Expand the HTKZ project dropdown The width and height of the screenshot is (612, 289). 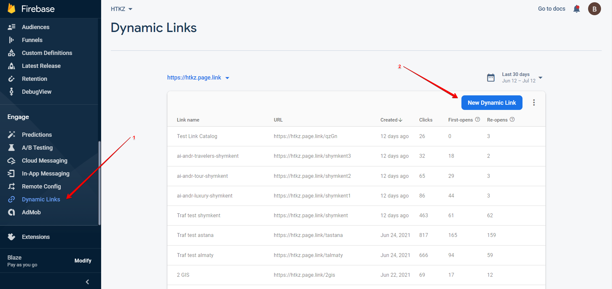(121, 9)
